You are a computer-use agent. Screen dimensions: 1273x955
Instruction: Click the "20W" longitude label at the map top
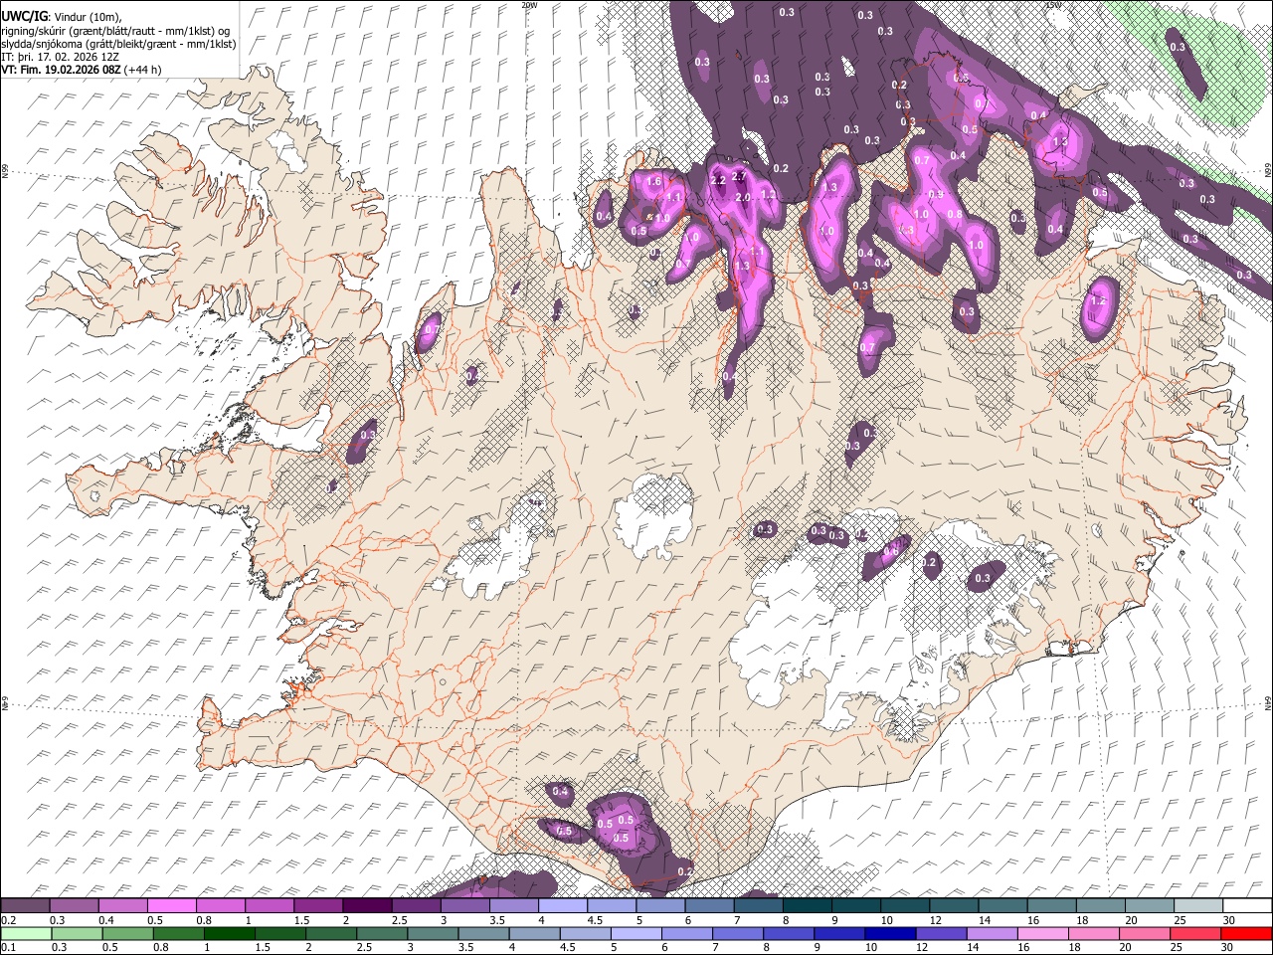[x=529, y=5]
